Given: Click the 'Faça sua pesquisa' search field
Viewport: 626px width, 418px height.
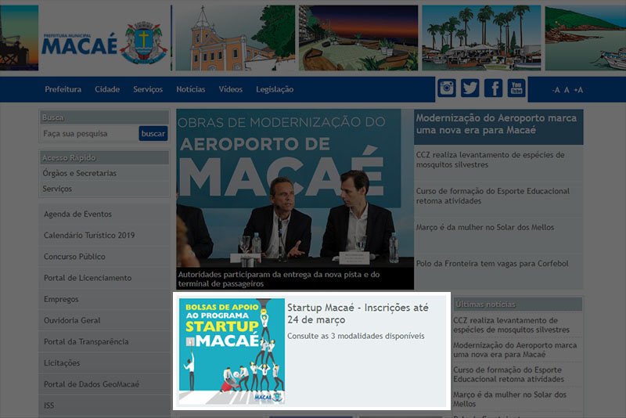Looking at the screenshot, I should [x=89, y=134].
